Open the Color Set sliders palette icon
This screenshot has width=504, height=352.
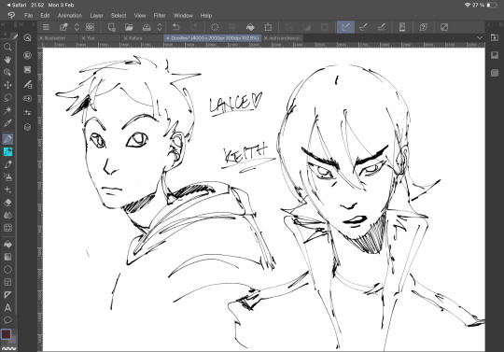coord(28,113)
